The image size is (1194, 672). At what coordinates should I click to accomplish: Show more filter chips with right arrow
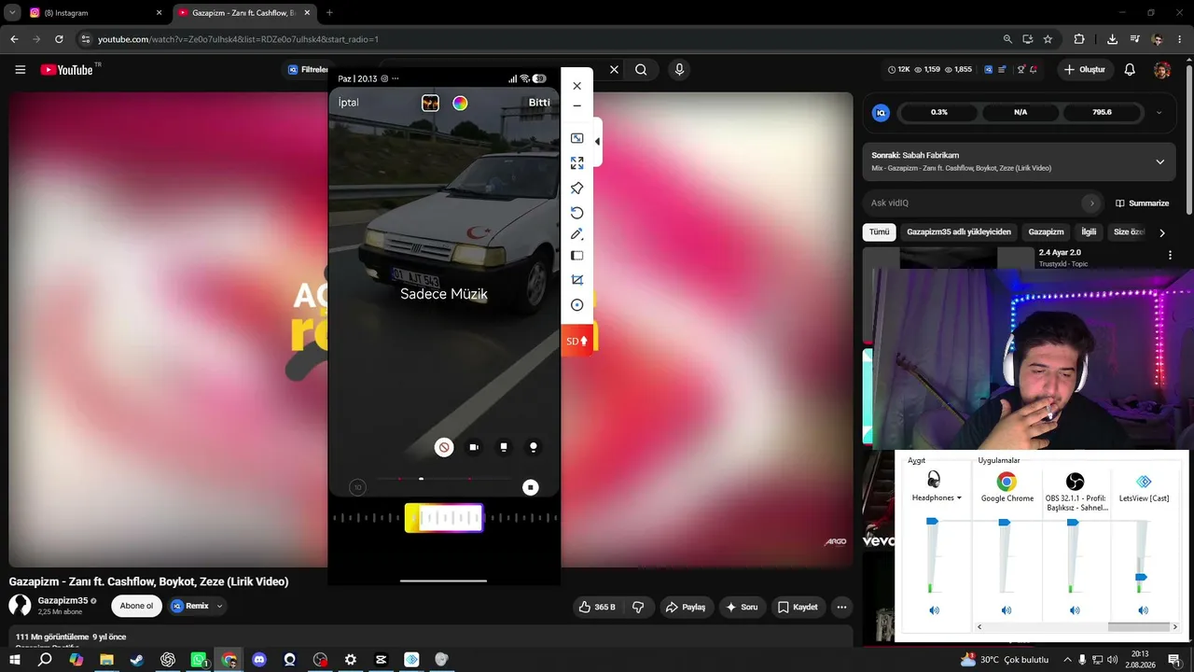click(1161, 232)
